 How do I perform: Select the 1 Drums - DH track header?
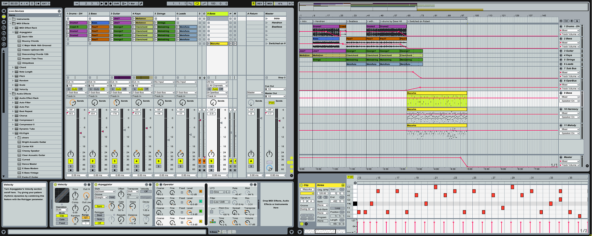76,14
